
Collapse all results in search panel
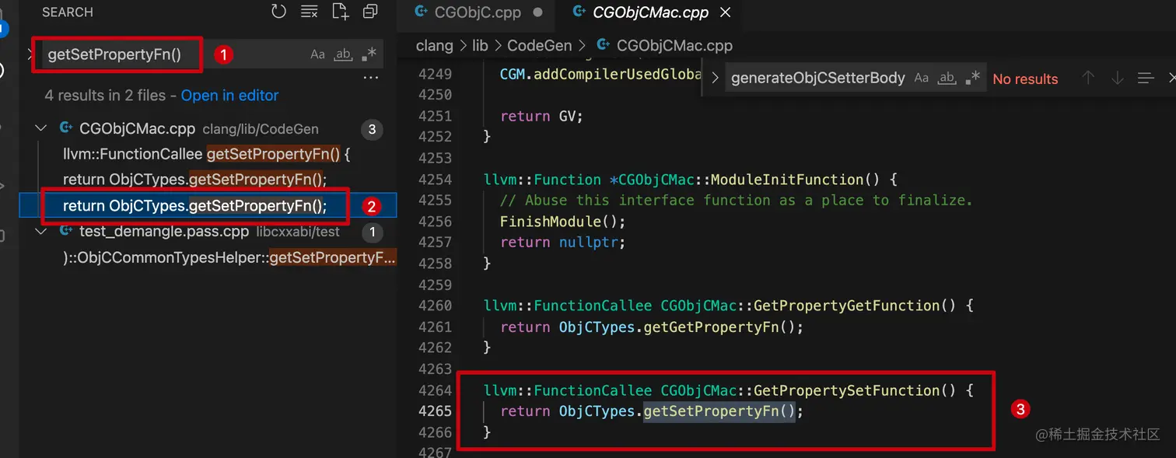tap(369, 11)
